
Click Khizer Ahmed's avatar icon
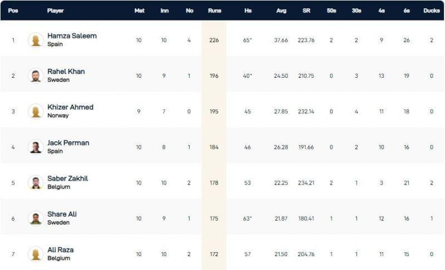36,111
